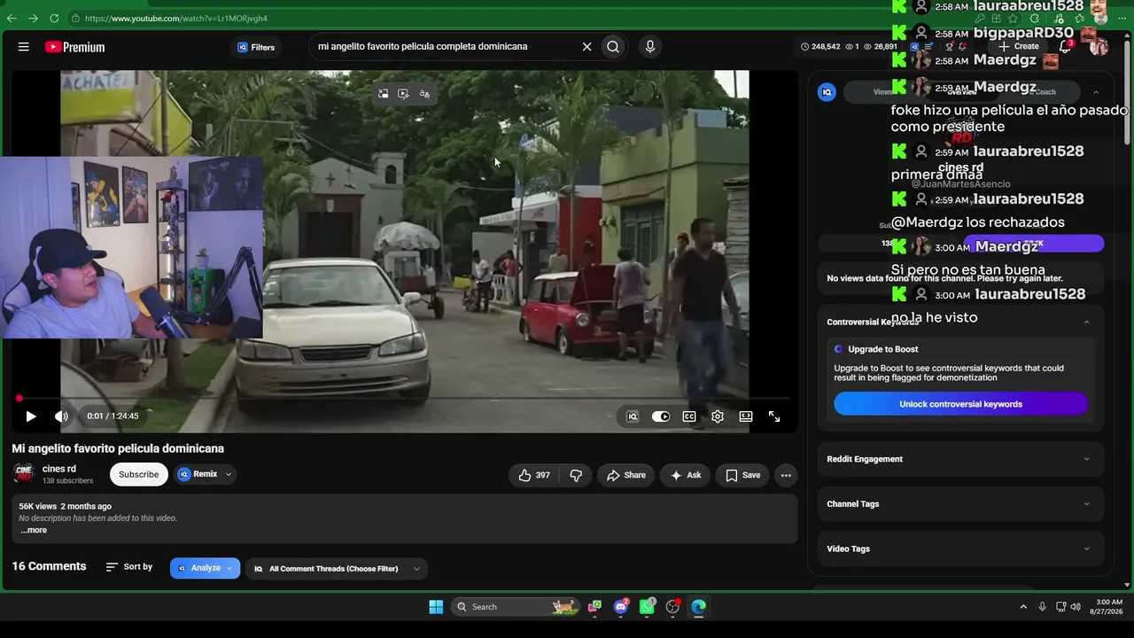Share this video
This screenshot has width=1134, height=638.
(626, 475)
